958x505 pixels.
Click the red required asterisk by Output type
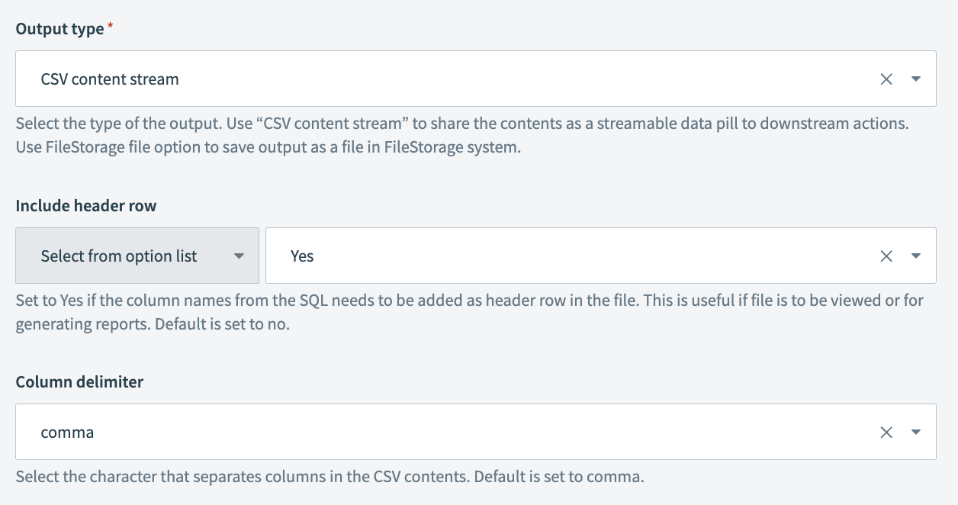click(x=111, y=28)
